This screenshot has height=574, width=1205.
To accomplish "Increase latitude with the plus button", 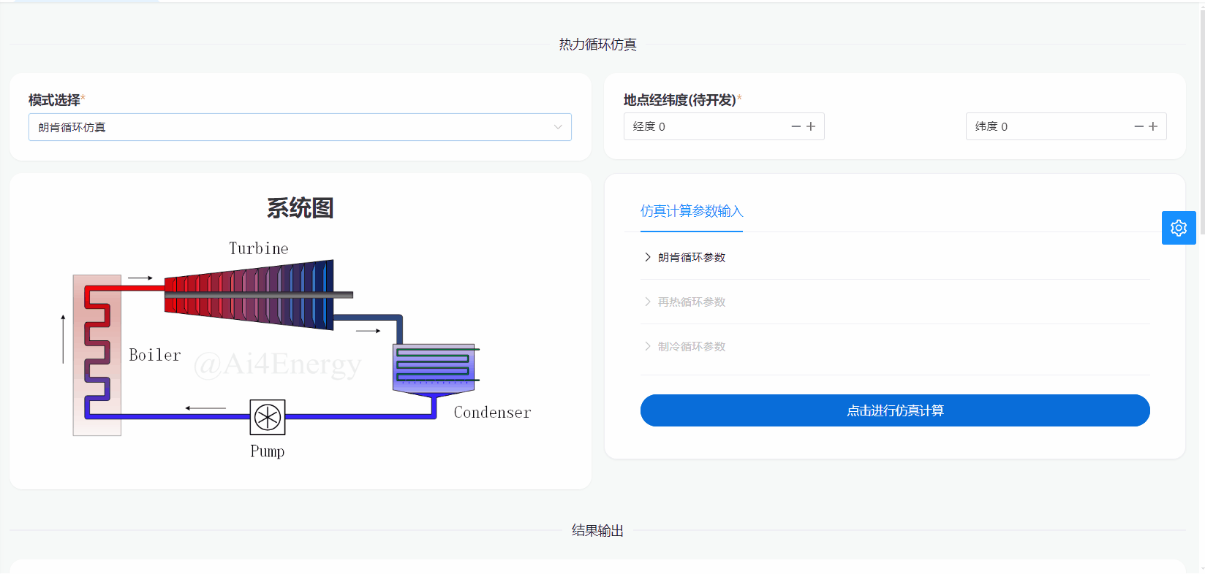I will click(x=1153, y=126).
